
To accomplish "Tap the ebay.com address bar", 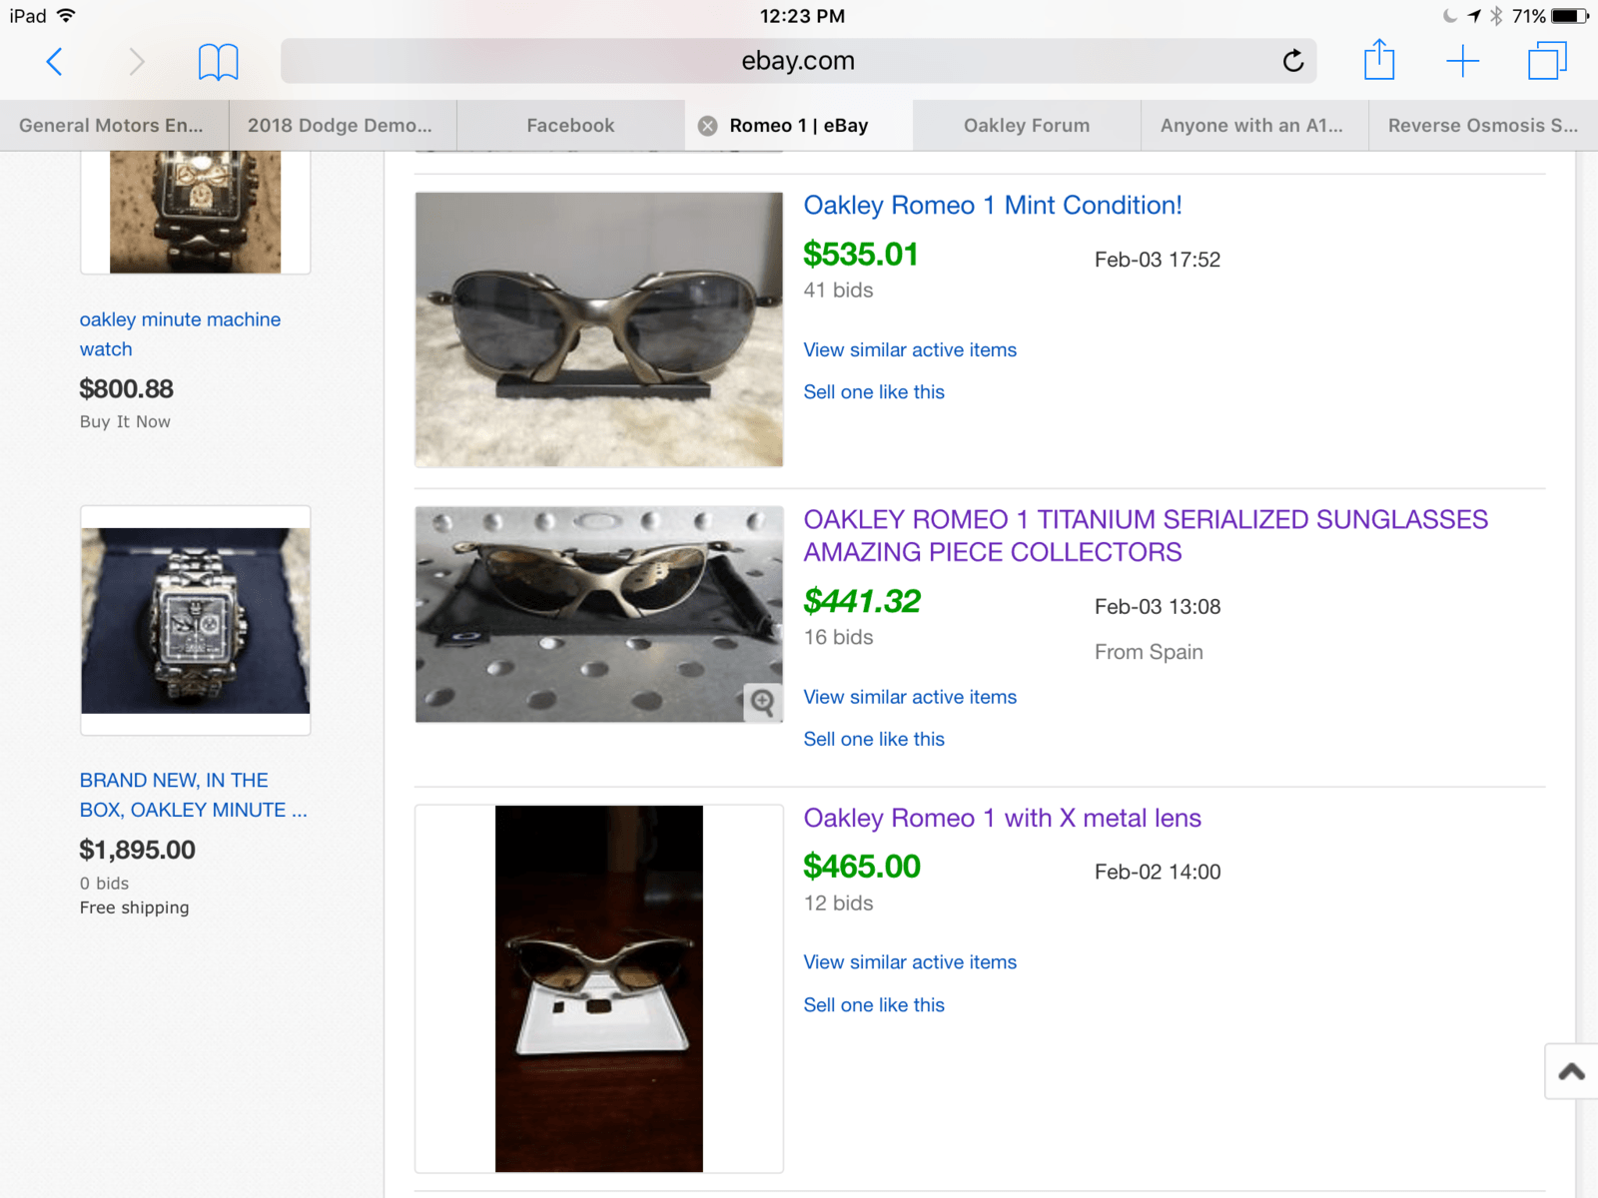I will pos(797,61).
